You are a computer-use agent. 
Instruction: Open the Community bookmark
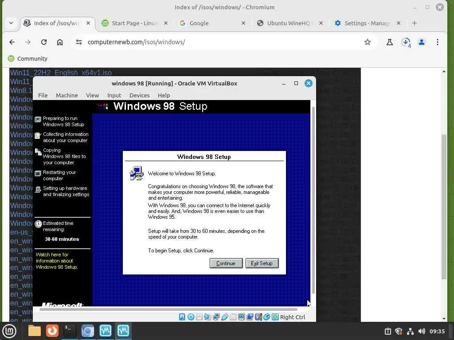(x=27, y=59)
